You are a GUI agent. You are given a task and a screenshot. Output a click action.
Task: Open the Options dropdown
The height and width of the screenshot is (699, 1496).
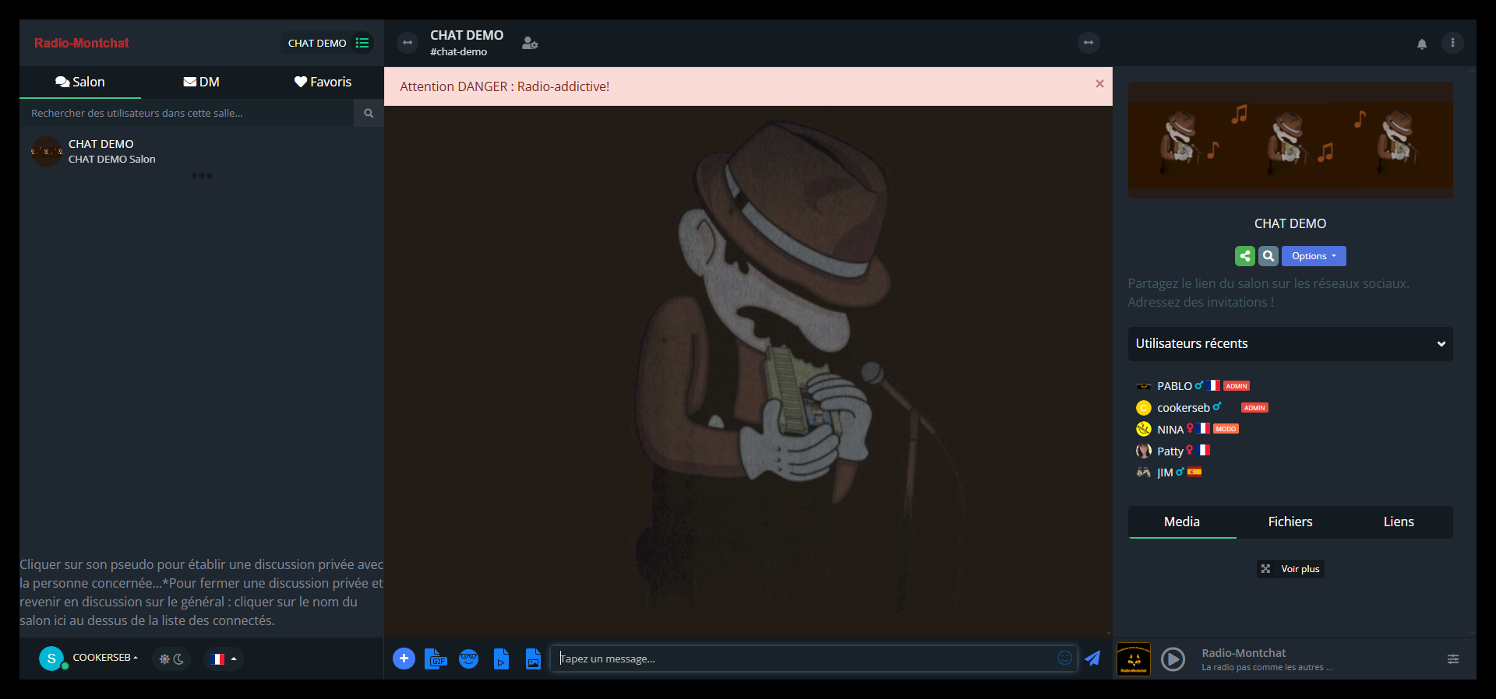1313,256
